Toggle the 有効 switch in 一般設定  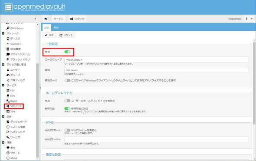click(x=67, y=52)
